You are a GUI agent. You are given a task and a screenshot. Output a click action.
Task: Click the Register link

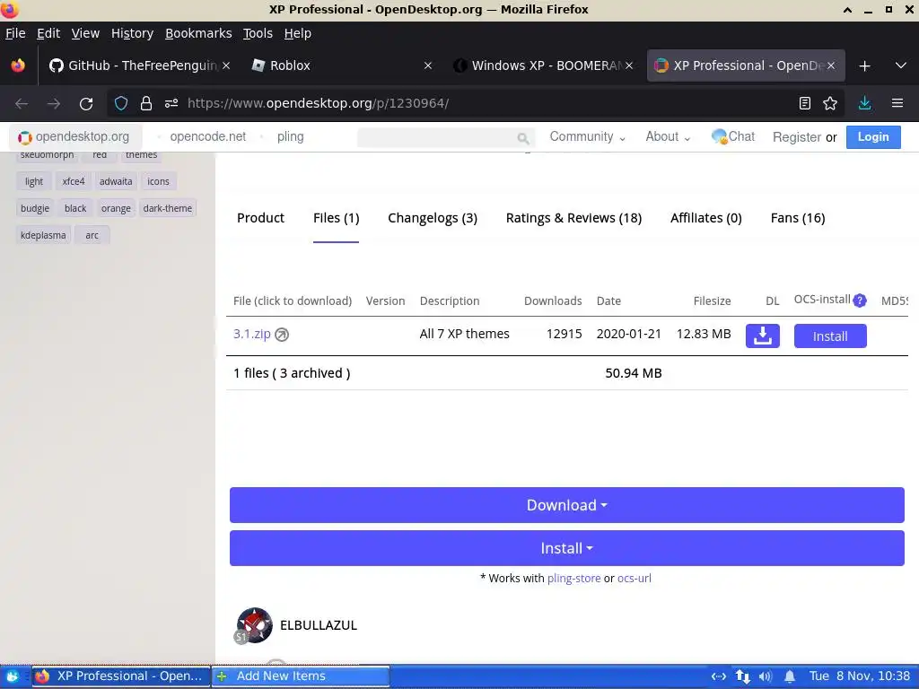[797, 137]
